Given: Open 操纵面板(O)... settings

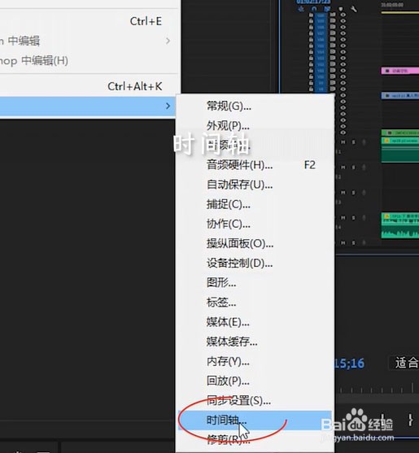Looking at the screenshot, I should pos(255,244).
